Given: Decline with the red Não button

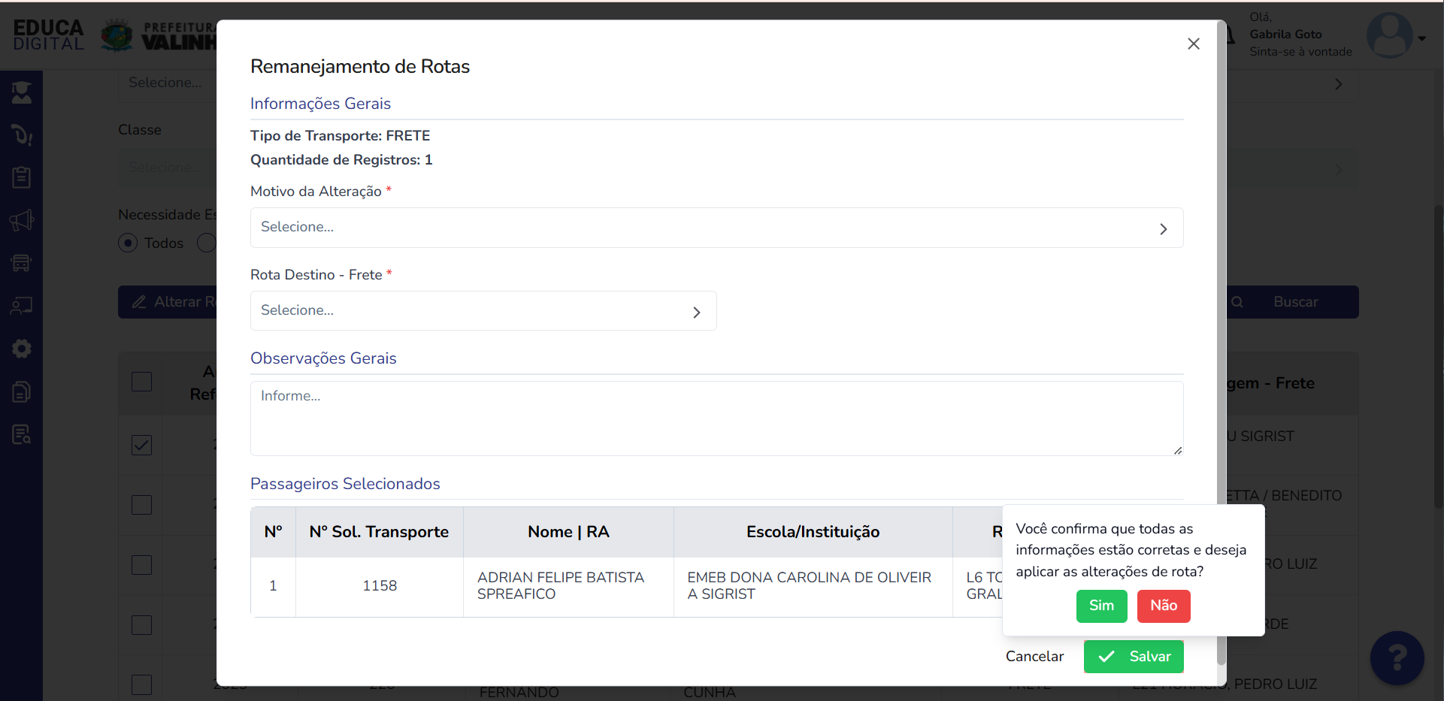Looking at the screenshot, I should 1164,606.
